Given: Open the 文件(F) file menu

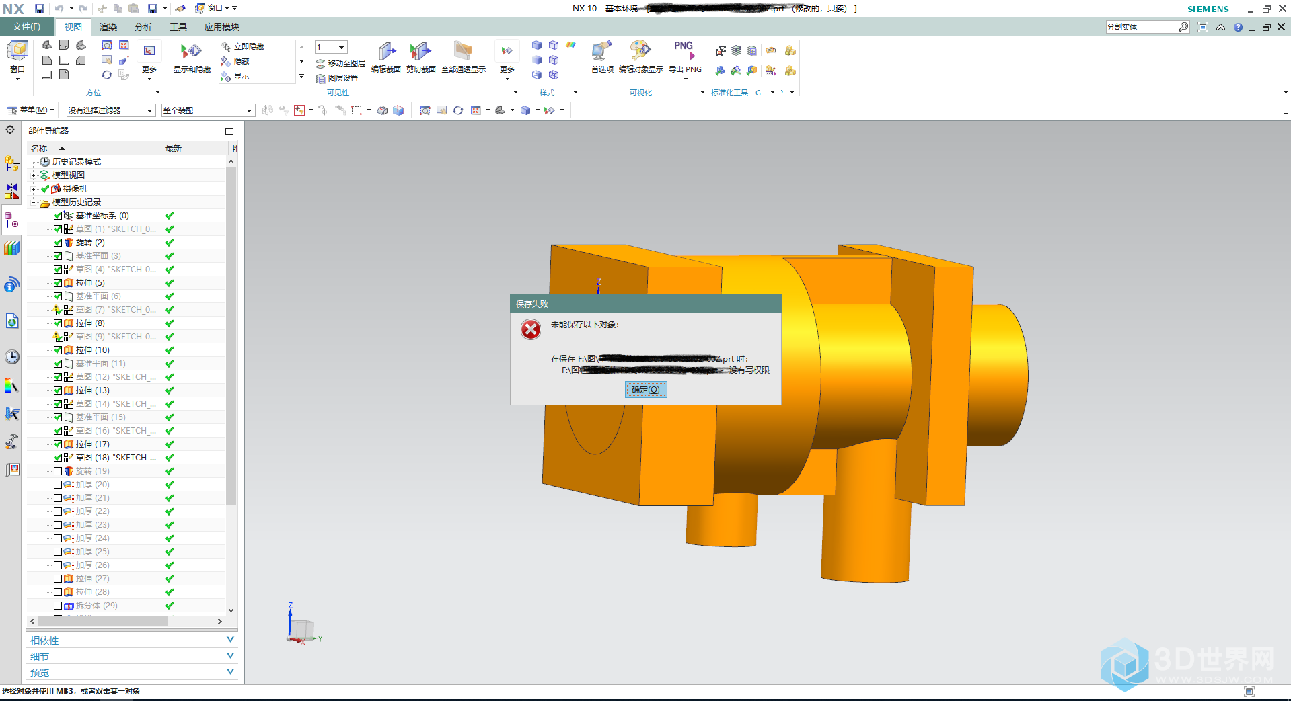Looking at the screenshot, I should pos(26,27).
